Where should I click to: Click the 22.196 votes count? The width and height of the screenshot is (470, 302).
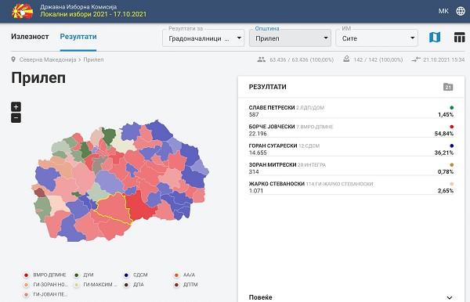[258, 134]
